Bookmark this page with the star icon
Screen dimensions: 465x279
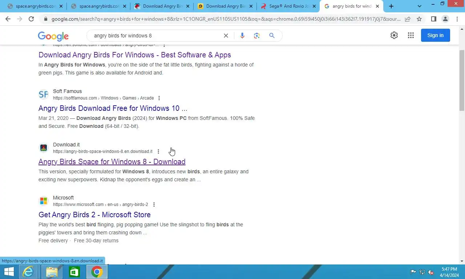[419, 19]
